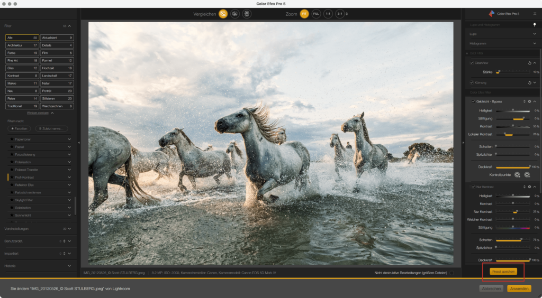Collapse the ClearView settings
This screenshot has width=542, height=298.
tap(535, 63)
